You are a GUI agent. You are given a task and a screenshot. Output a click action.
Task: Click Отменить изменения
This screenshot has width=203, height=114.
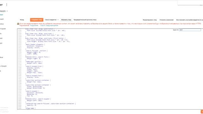point(166,20)
